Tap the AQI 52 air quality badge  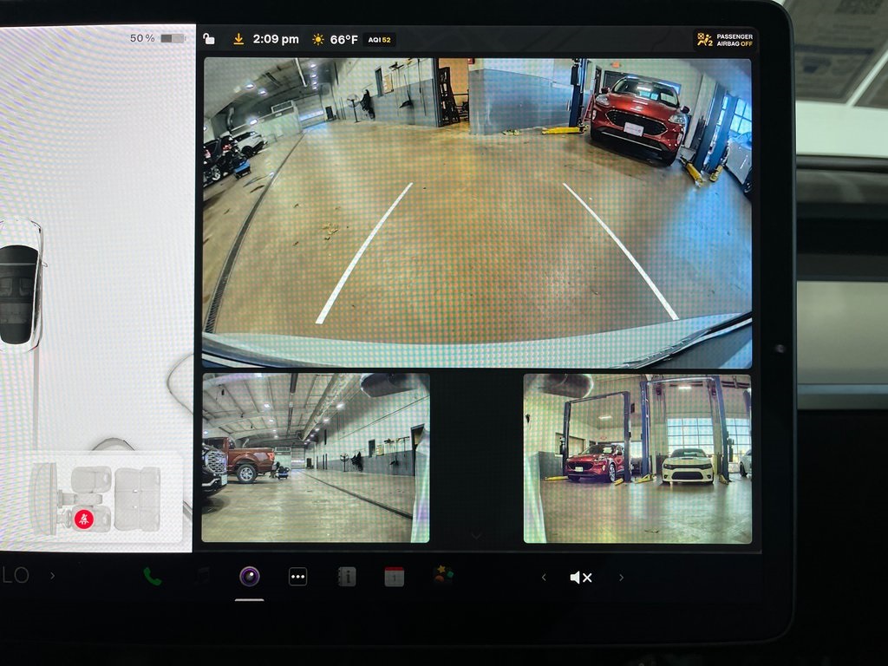tap(380, 40)
